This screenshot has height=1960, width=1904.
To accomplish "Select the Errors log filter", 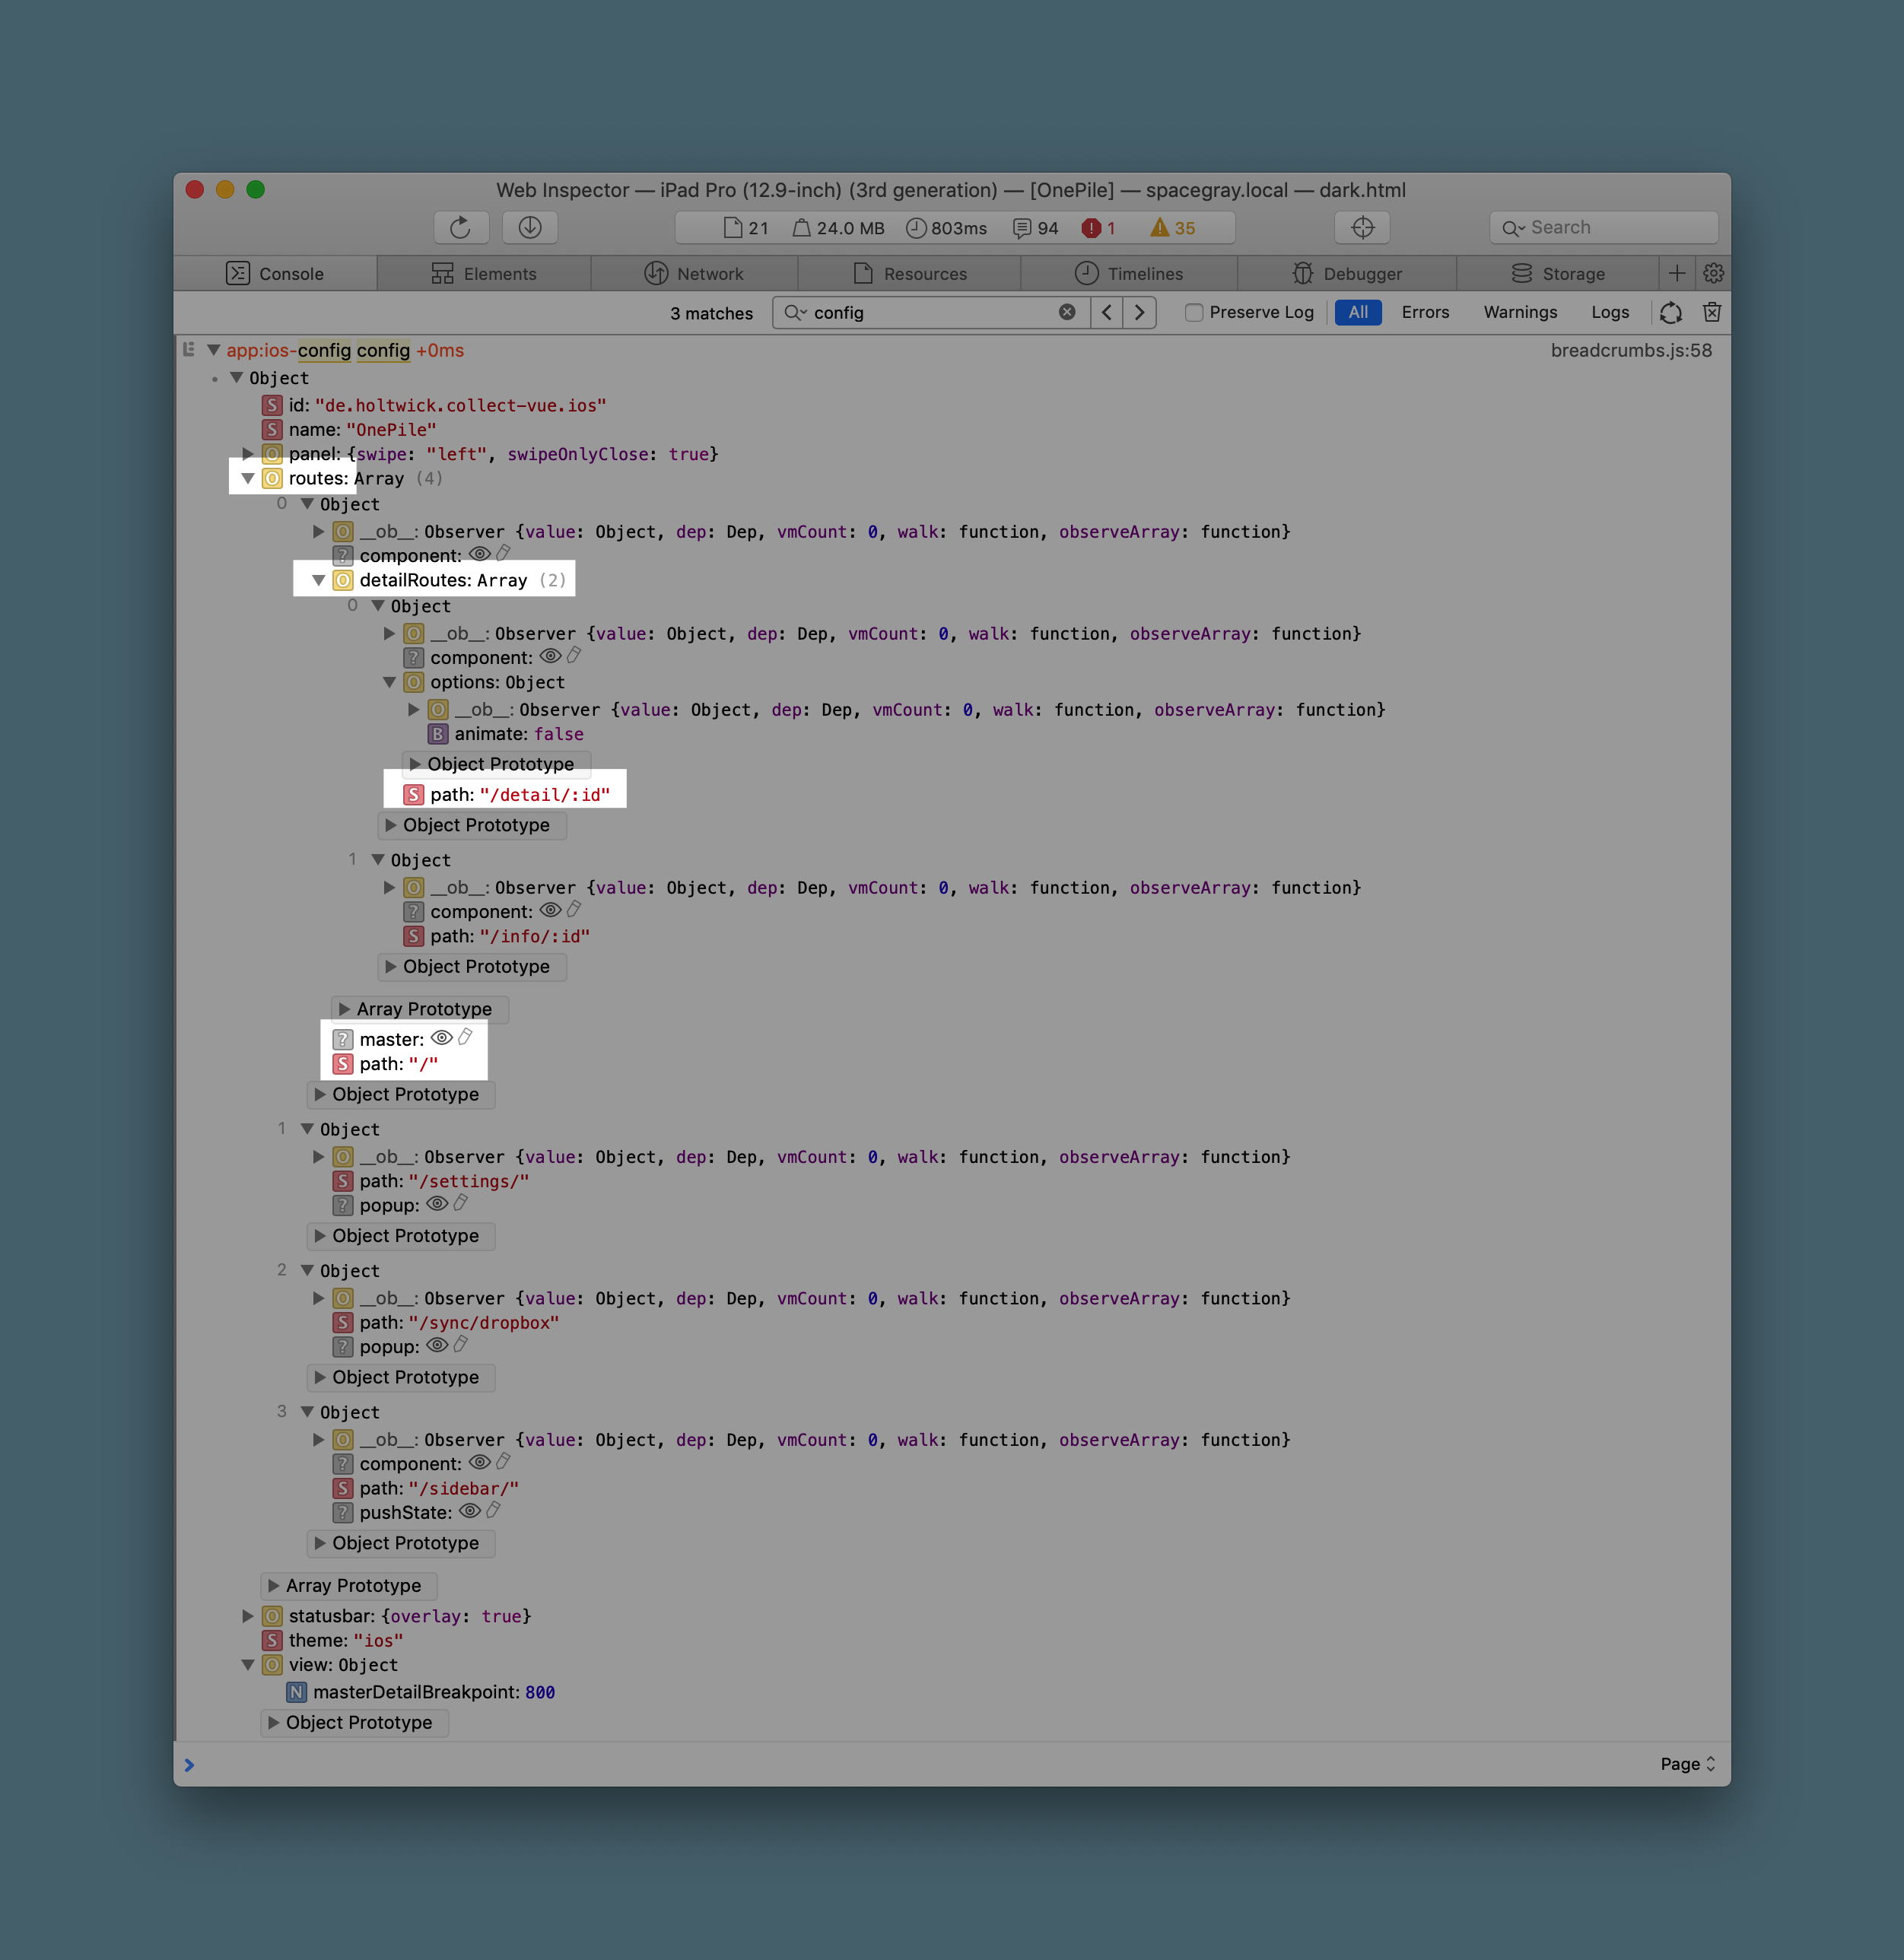I will pyautogui.click(x=1425, y=312).
